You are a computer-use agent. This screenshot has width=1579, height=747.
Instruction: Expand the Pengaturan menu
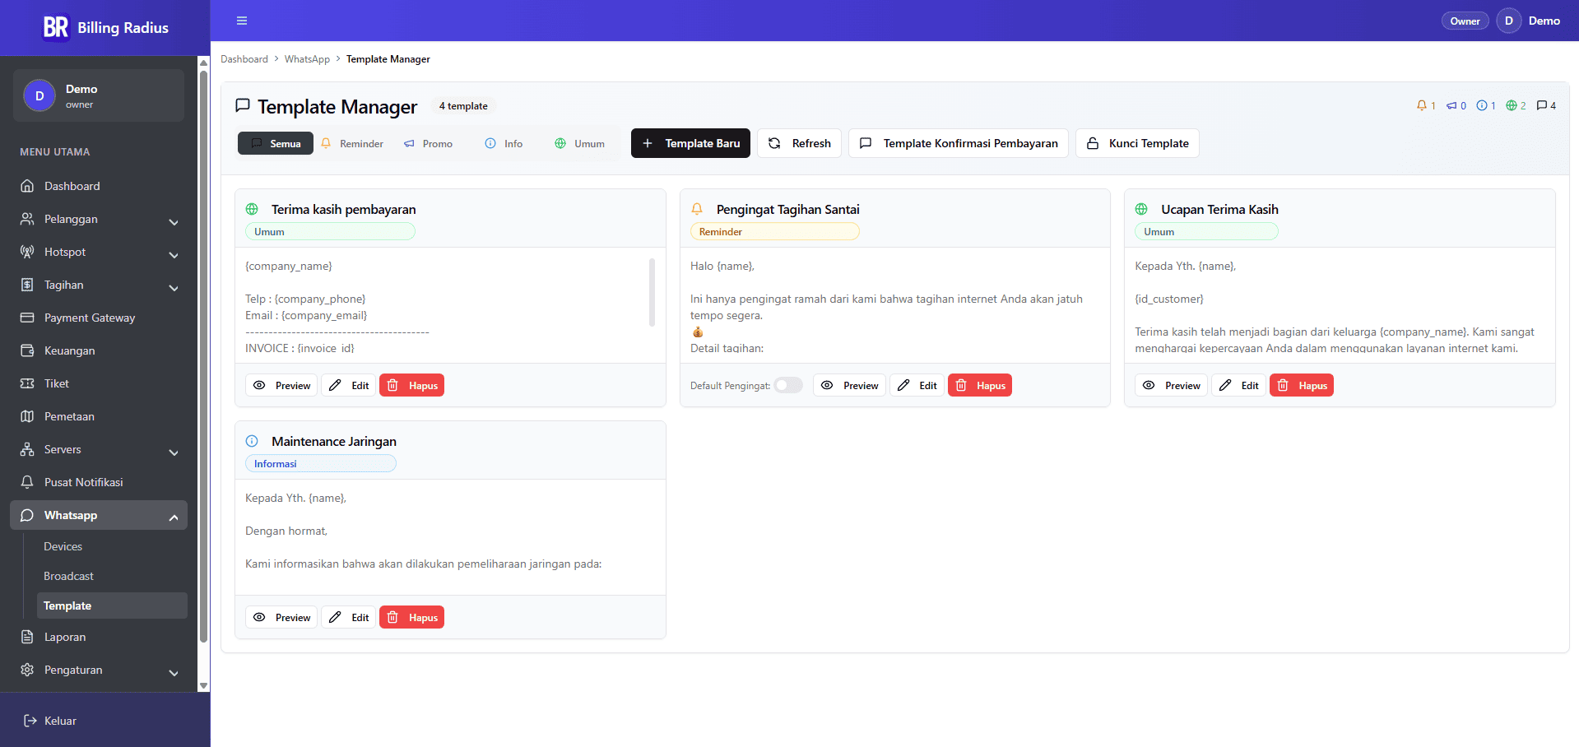(99, 670)
